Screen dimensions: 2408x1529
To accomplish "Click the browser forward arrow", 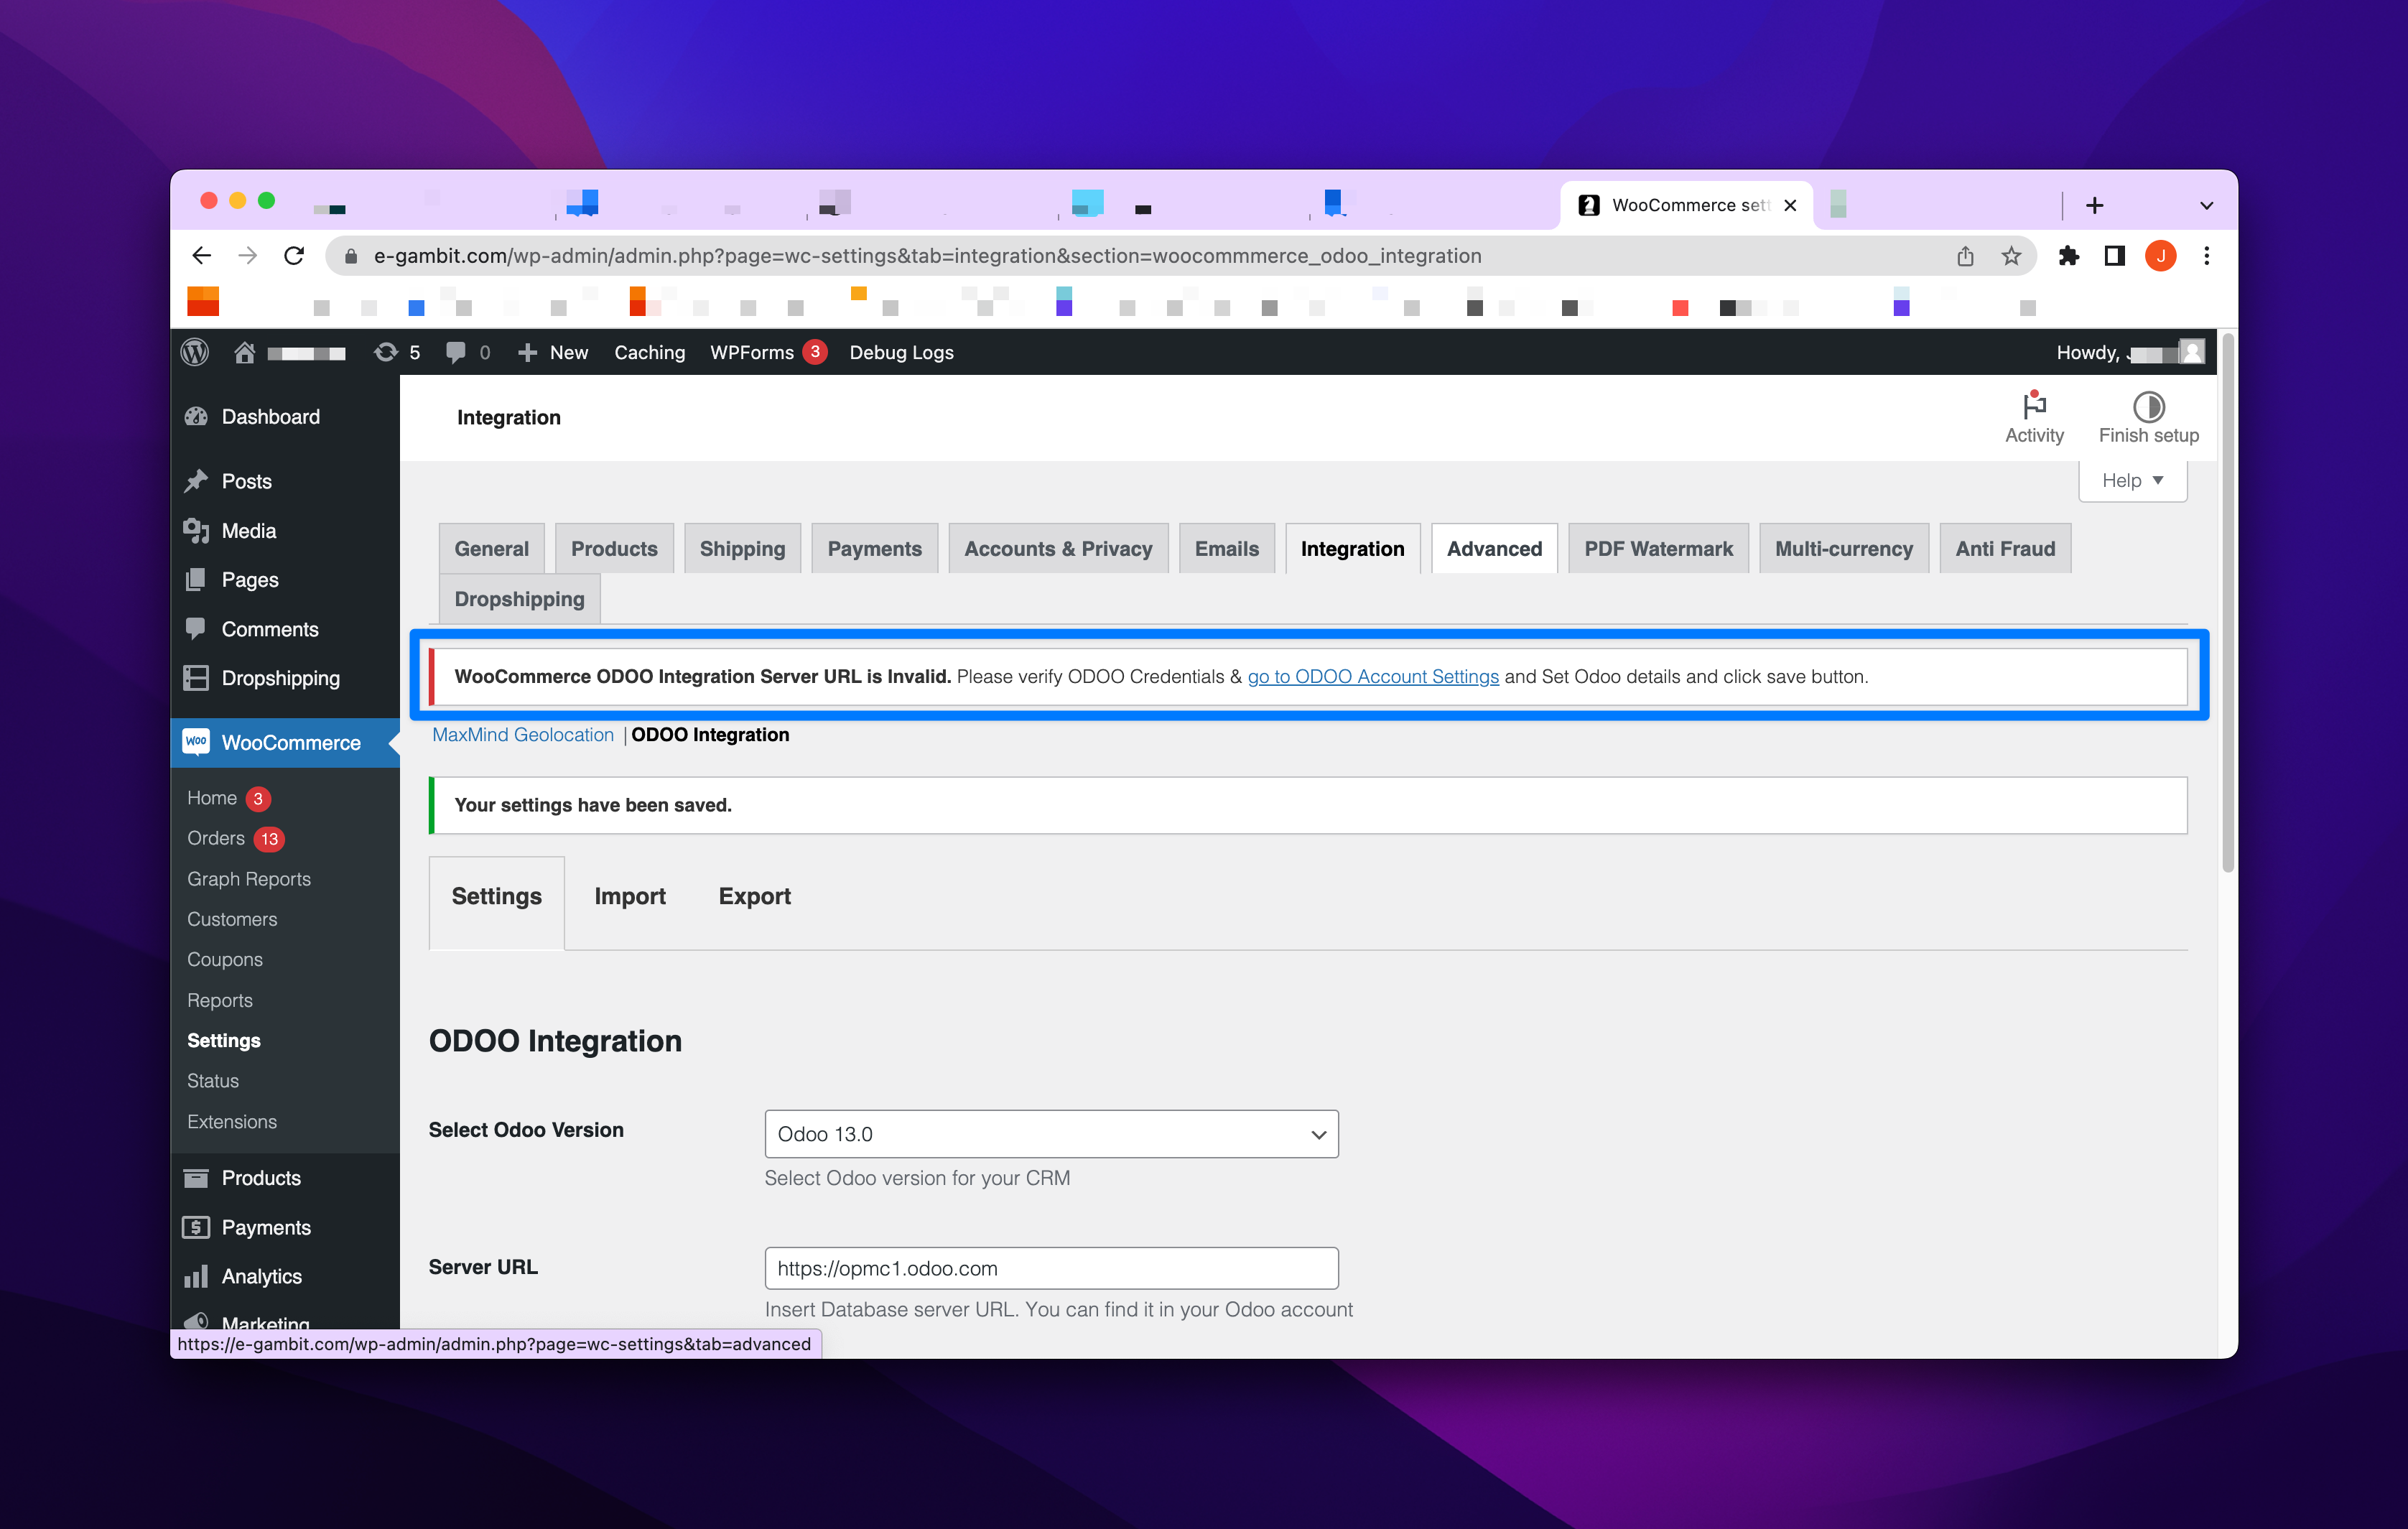I will pyautogui.click(x=247, y=256).
